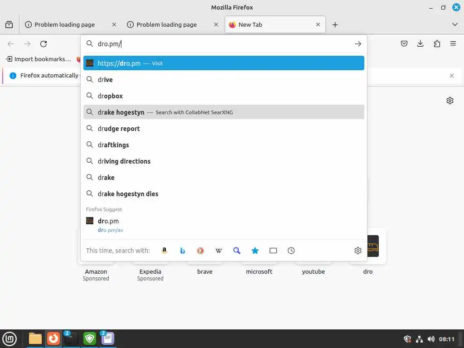Expand the list all tabs chevron
Image resolution: width=464 pixels, height=348 pixels.
click(455, 24)
